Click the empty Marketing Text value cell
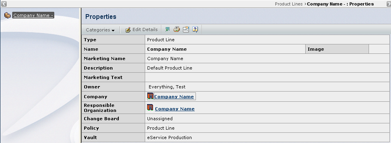This screenshot has height=143, width=391. [x=267, y=77]
